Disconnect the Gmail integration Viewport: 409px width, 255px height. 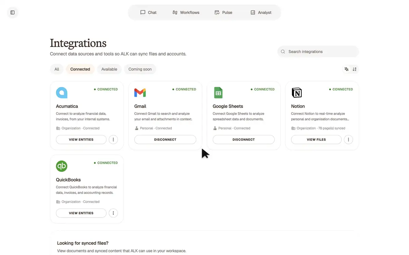point(165,139)
